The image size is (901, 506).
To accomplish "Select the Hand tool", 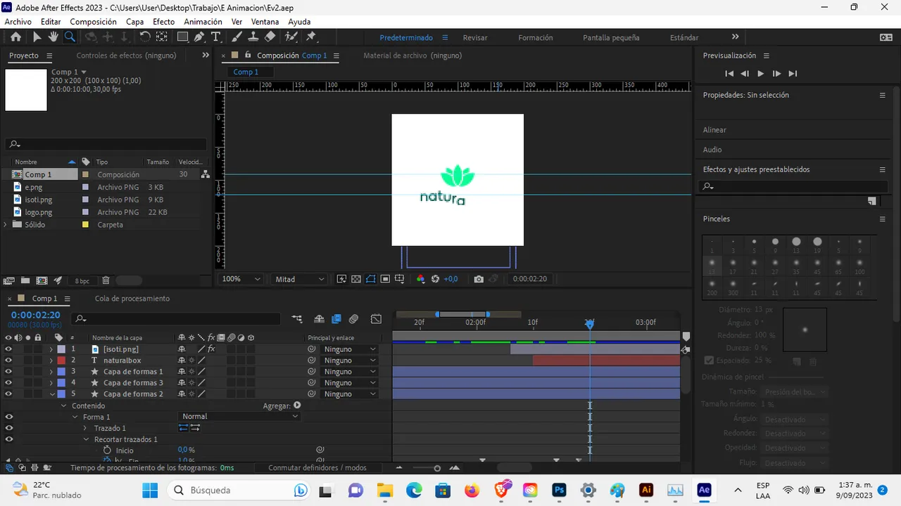I will click(53, 37).
